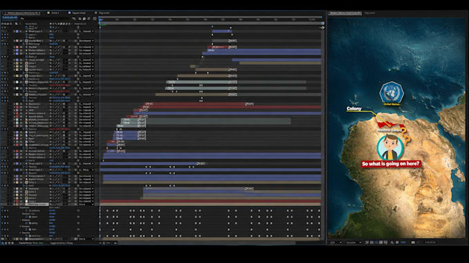
Task: Expand the Shape Layer 5 row's twirl arrow
Action: [x=14, y=32]
